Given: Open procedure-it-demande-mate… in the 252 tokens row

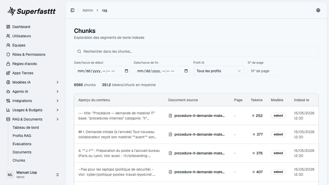Looking at the screenshot, I should click(199, 116).
